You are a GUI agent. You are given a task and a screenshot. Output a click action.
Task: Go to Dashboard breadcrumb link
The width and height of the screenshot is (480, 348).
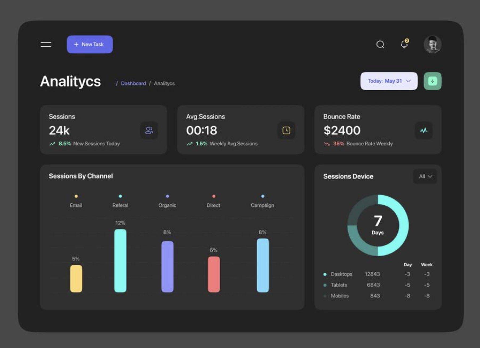[133, 83]
